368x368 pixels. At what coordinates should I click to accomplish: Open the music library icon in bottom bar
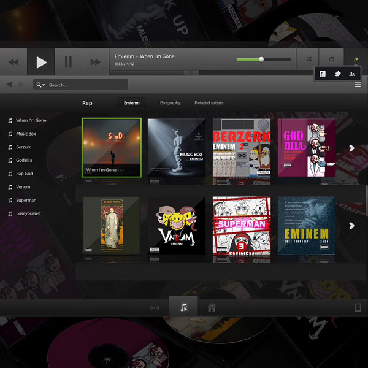tap(183, 307)
